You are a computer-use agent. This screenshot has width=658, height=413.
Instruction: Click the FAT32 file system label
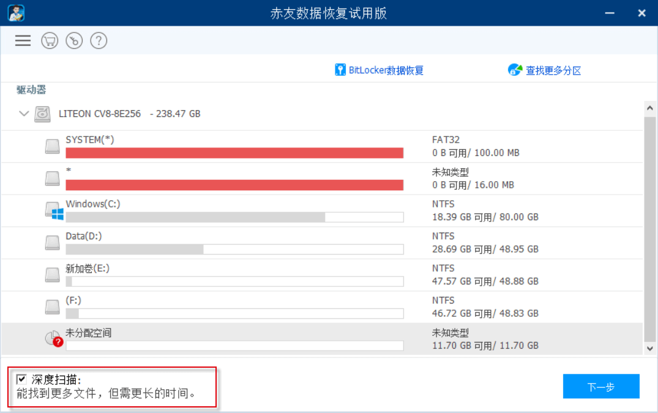tap(446, 140)
